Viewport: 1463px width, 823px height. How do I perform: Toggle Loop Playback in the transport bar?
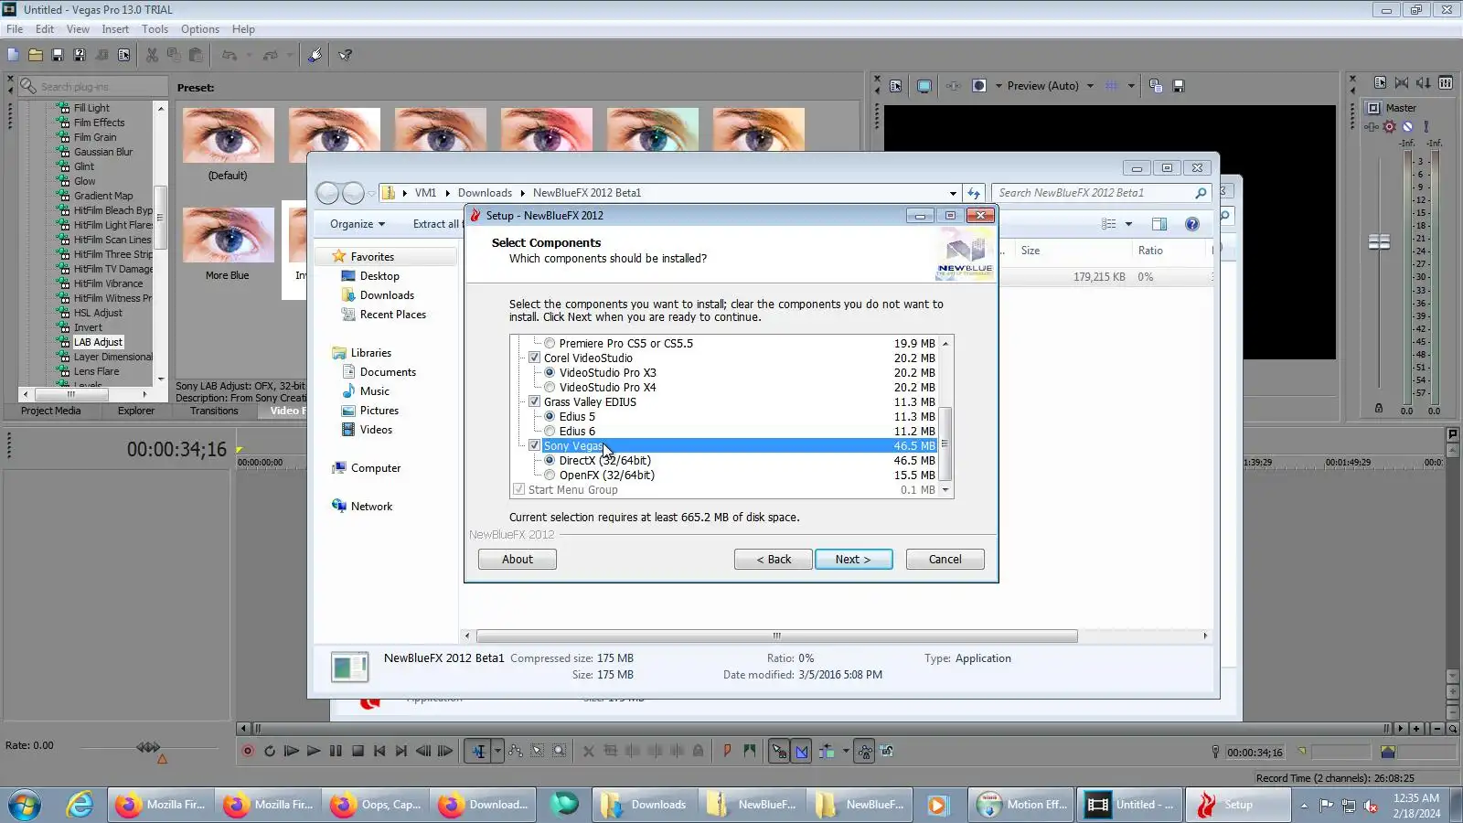[270, 751]
